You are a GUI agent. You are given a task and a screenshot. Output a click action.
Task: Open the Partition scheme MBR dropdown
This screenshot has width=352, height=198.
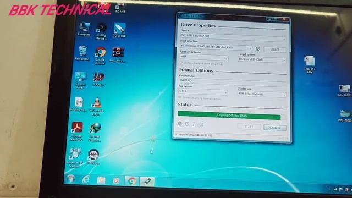204,57
